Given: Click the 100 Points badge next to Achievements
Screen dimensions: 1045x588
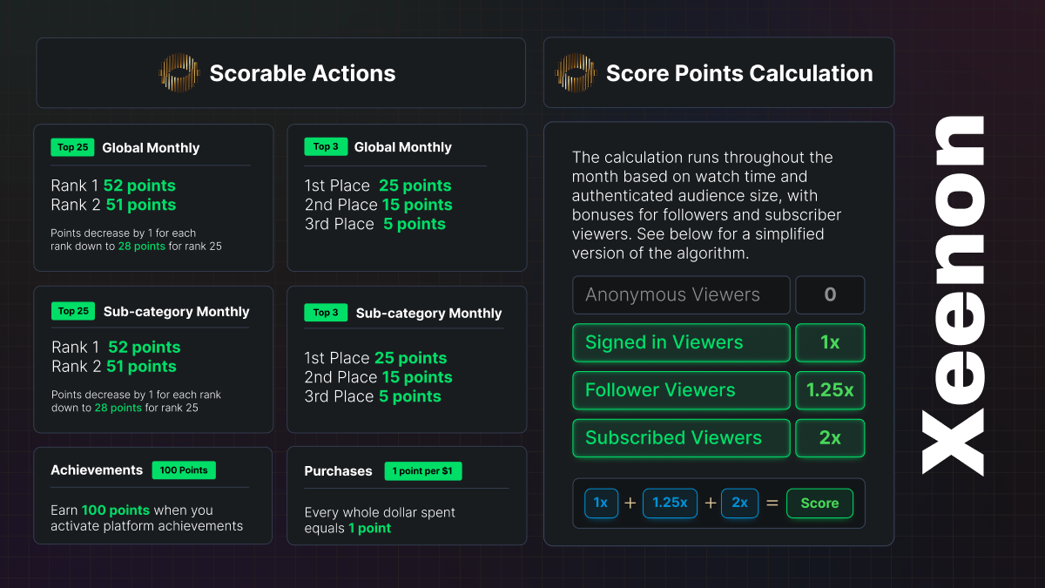Looking at the screenshot, I should click(183, 470).
